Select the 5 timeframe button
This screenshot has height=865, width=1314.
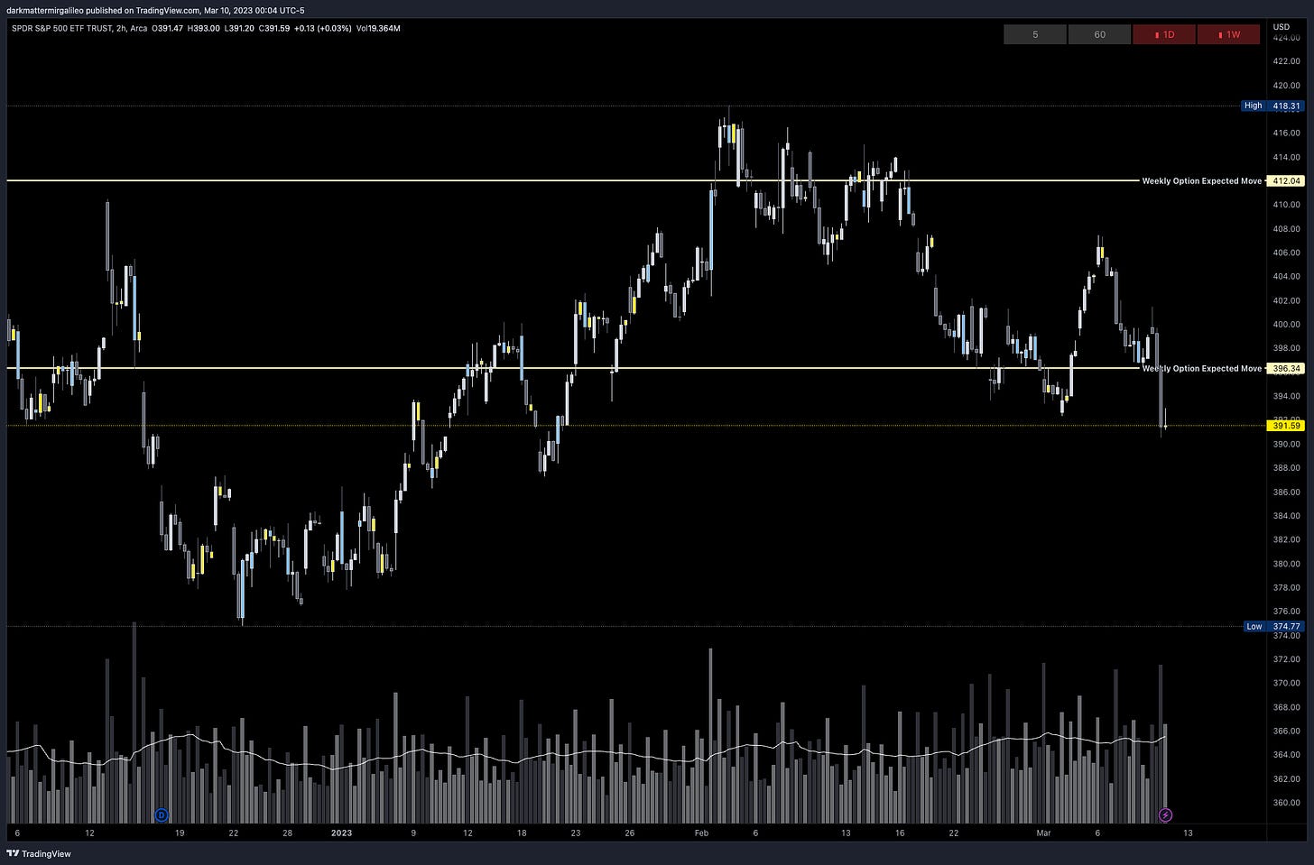(1035, 34)
